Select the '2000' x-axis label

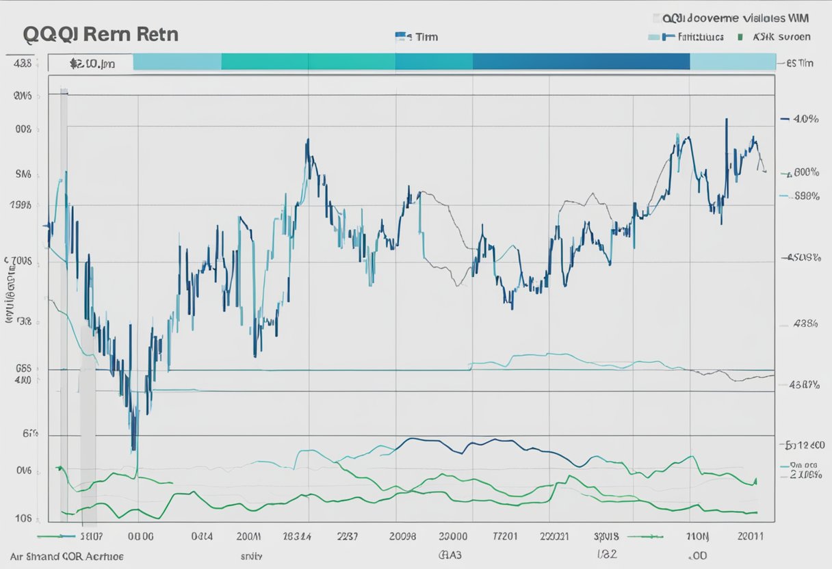(452, 538)
